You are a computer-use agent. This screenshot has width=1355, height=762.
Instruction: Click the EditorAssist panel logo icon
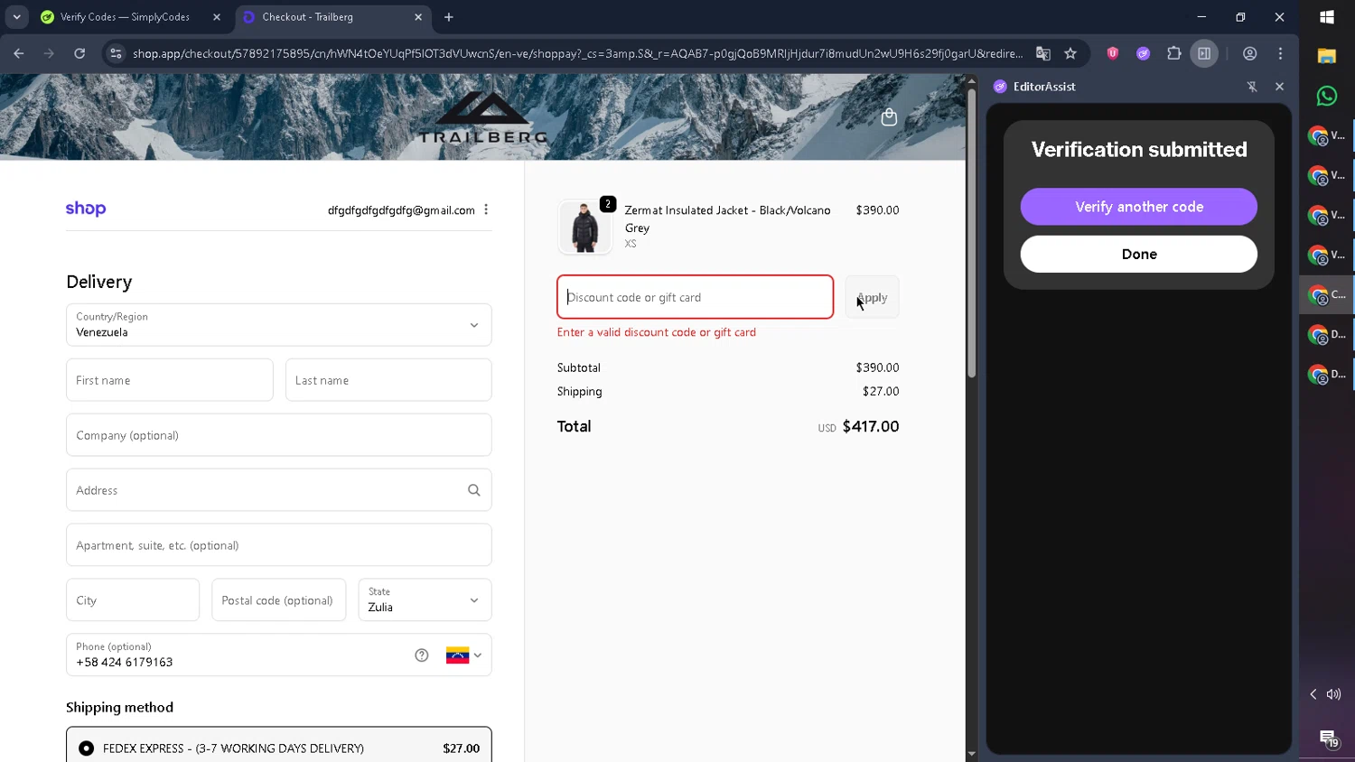point(1000,87)
